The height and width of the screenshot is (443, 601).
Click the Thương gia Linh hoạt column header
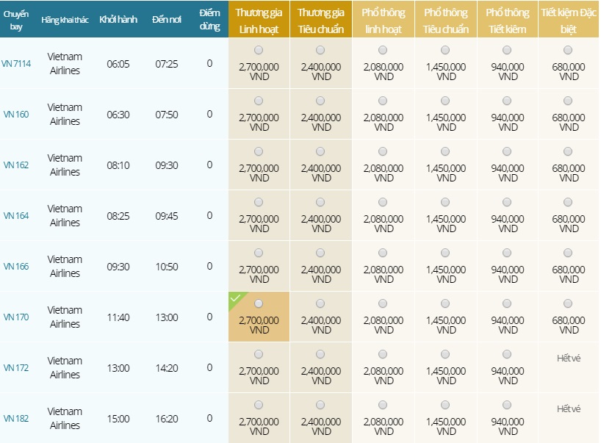click(259, 20)
